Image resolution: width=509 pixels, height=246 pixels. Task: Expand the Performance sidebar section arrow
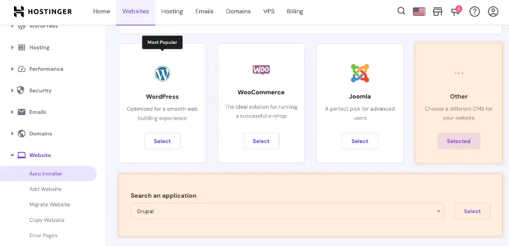(x=12, y=69)
